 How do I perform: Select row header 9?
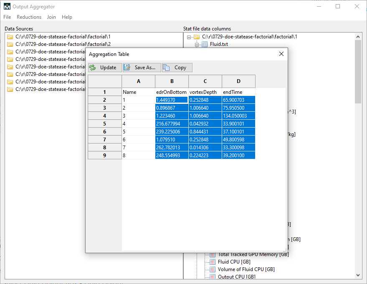[x=105, y=155]
